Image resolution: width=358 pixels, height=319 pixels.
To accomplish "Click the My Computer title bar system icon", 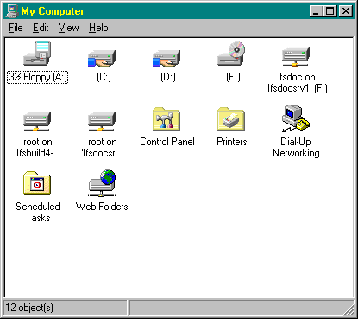I will click(12, 11).
